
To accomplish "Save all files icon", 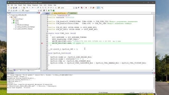I will click(16, 8).
